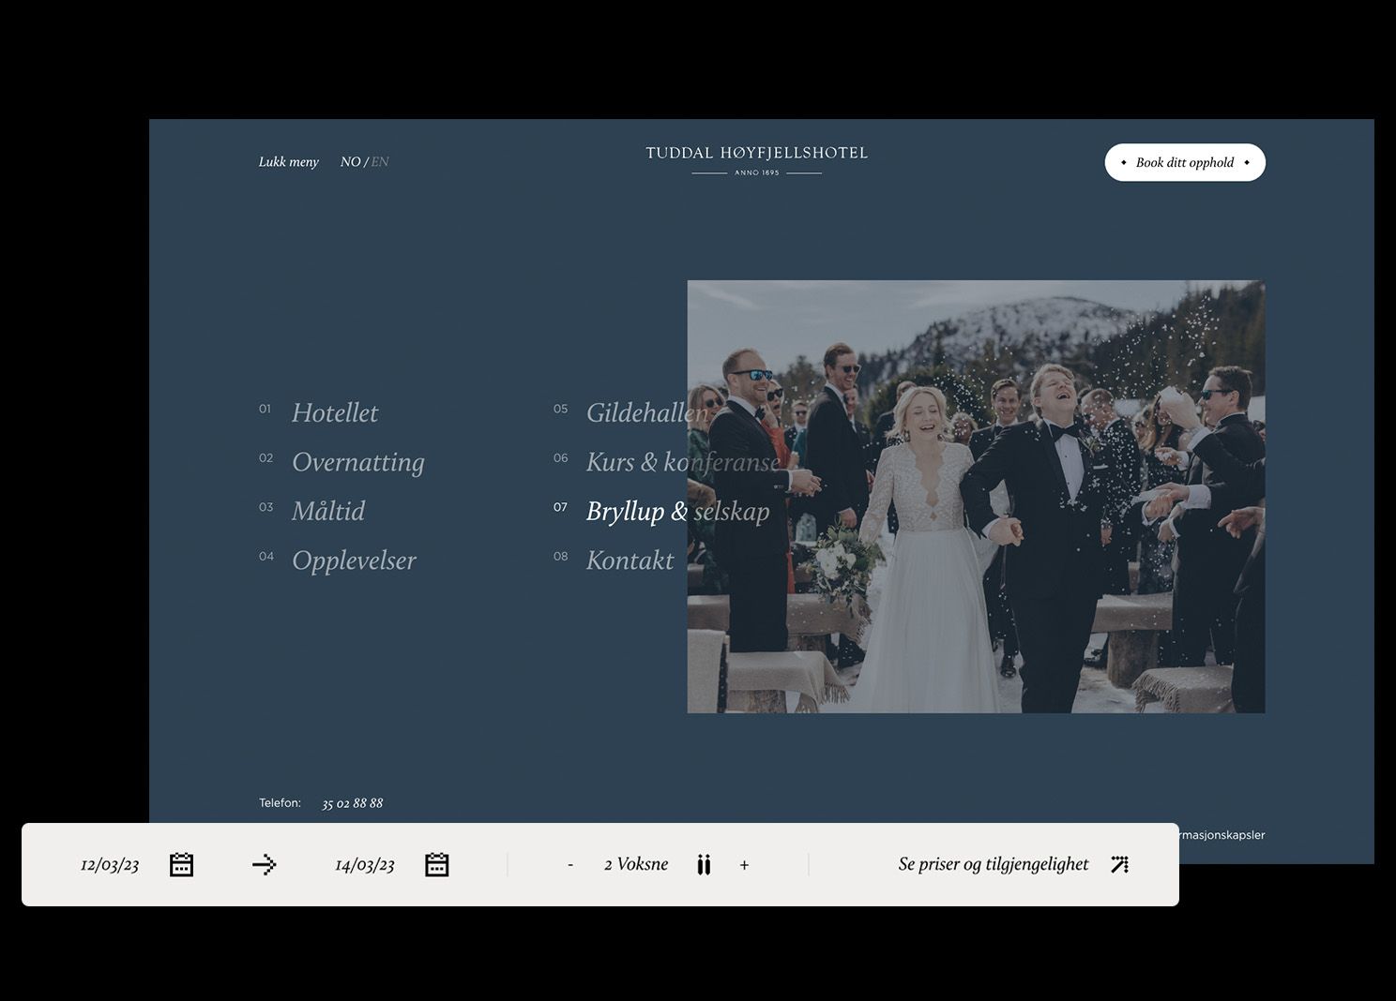The width and height of the screenshot is (1396, 1001).
Task: Click the check-out date 14/03/23
Action: [365, 864]
